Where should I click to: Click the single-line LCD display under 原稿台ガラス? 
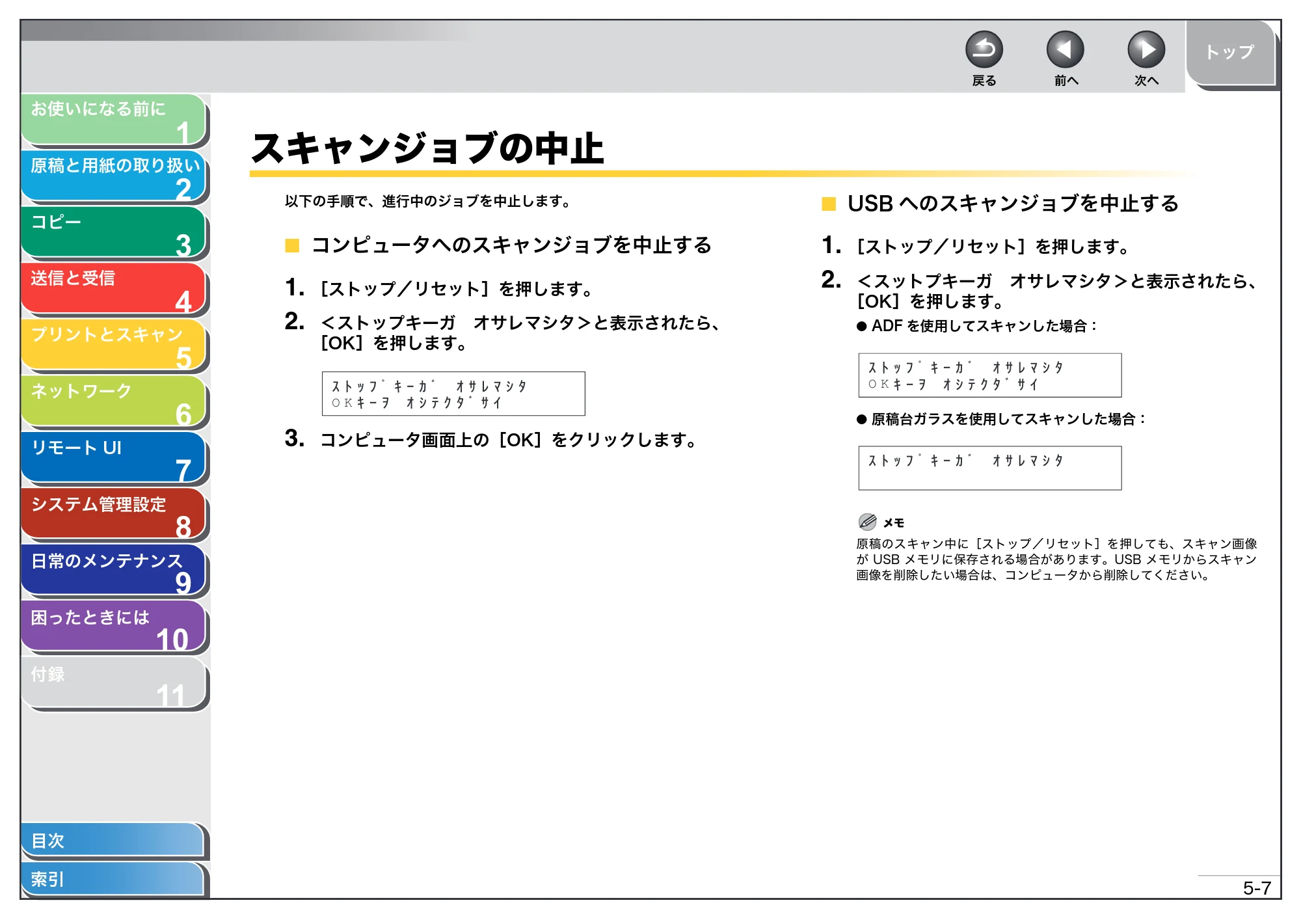point(990,468)
